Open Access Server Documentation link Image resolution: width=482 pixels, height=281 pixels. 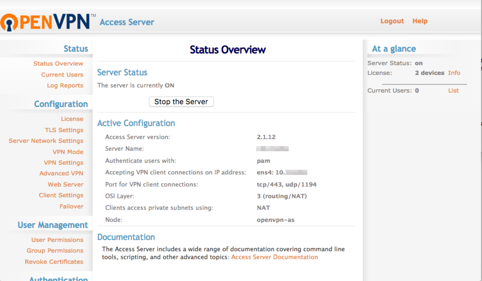click(274, 257)
